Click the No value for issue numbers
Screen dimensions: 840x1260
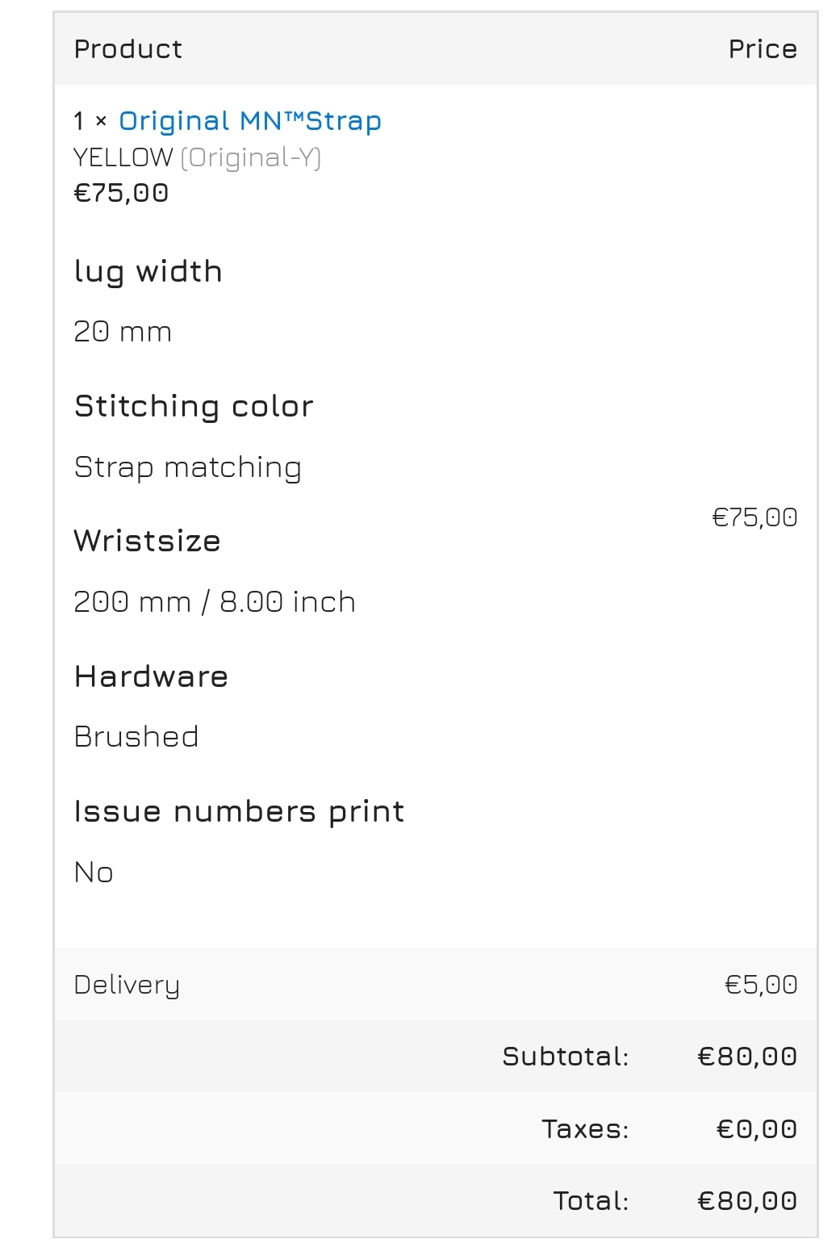pyautogui.click(x=94, y=873)
